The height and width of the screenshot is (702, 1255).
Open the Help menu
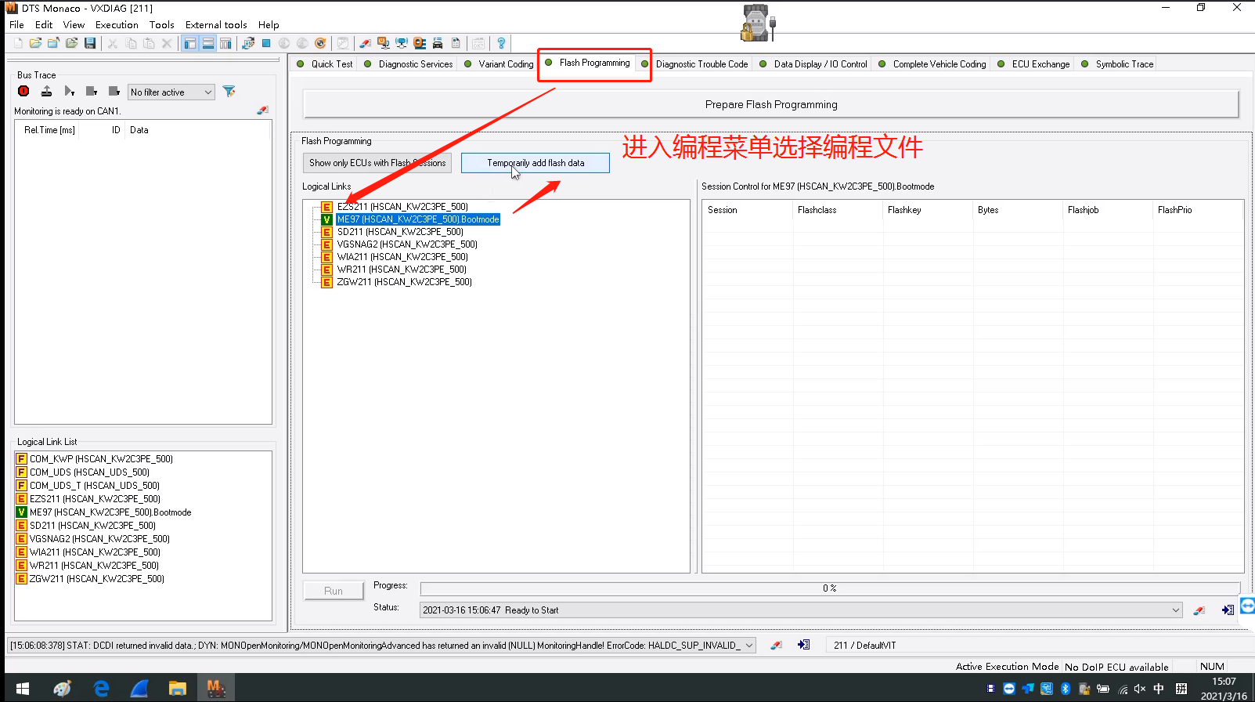point(269,25)
